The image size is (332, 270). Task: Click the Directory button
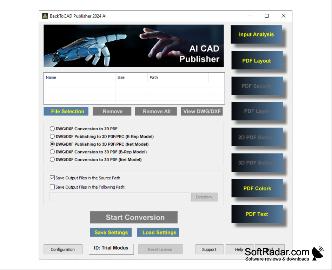point(204,197)
